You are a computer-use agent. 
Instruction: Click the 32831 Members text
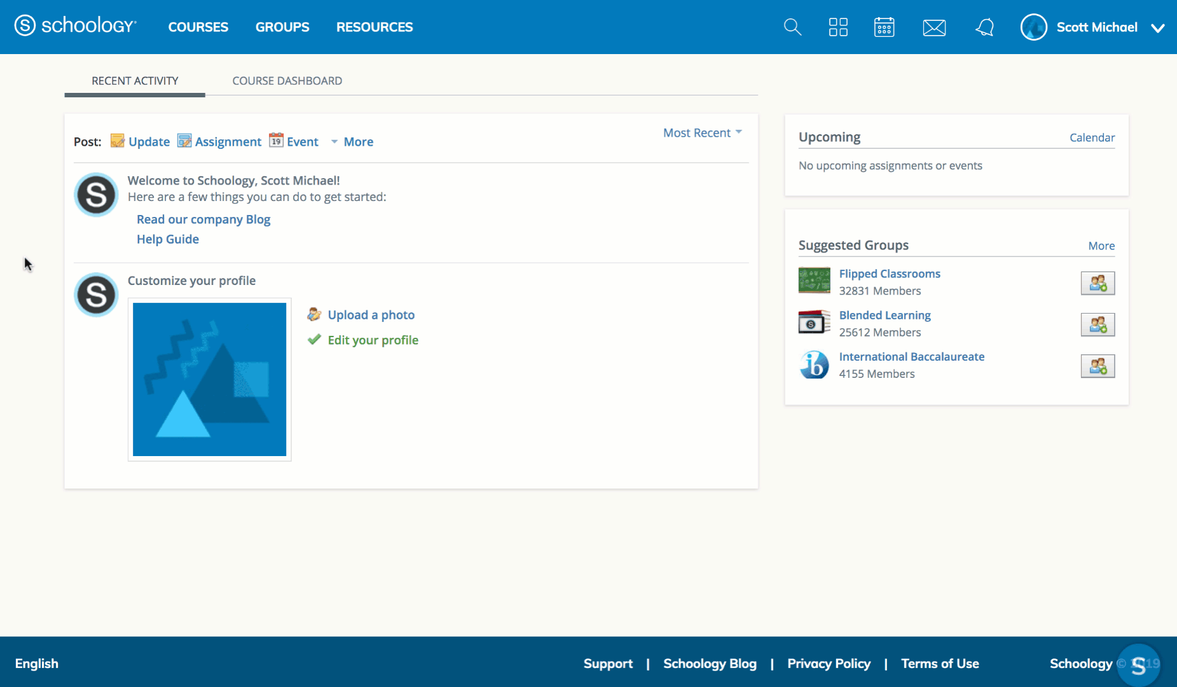880,291
